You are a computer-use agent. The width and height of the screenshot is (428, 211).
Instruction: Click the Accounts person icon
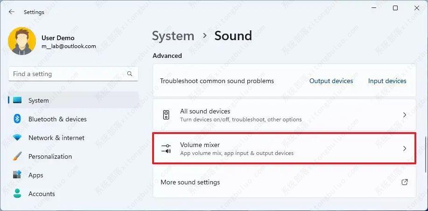17,194
